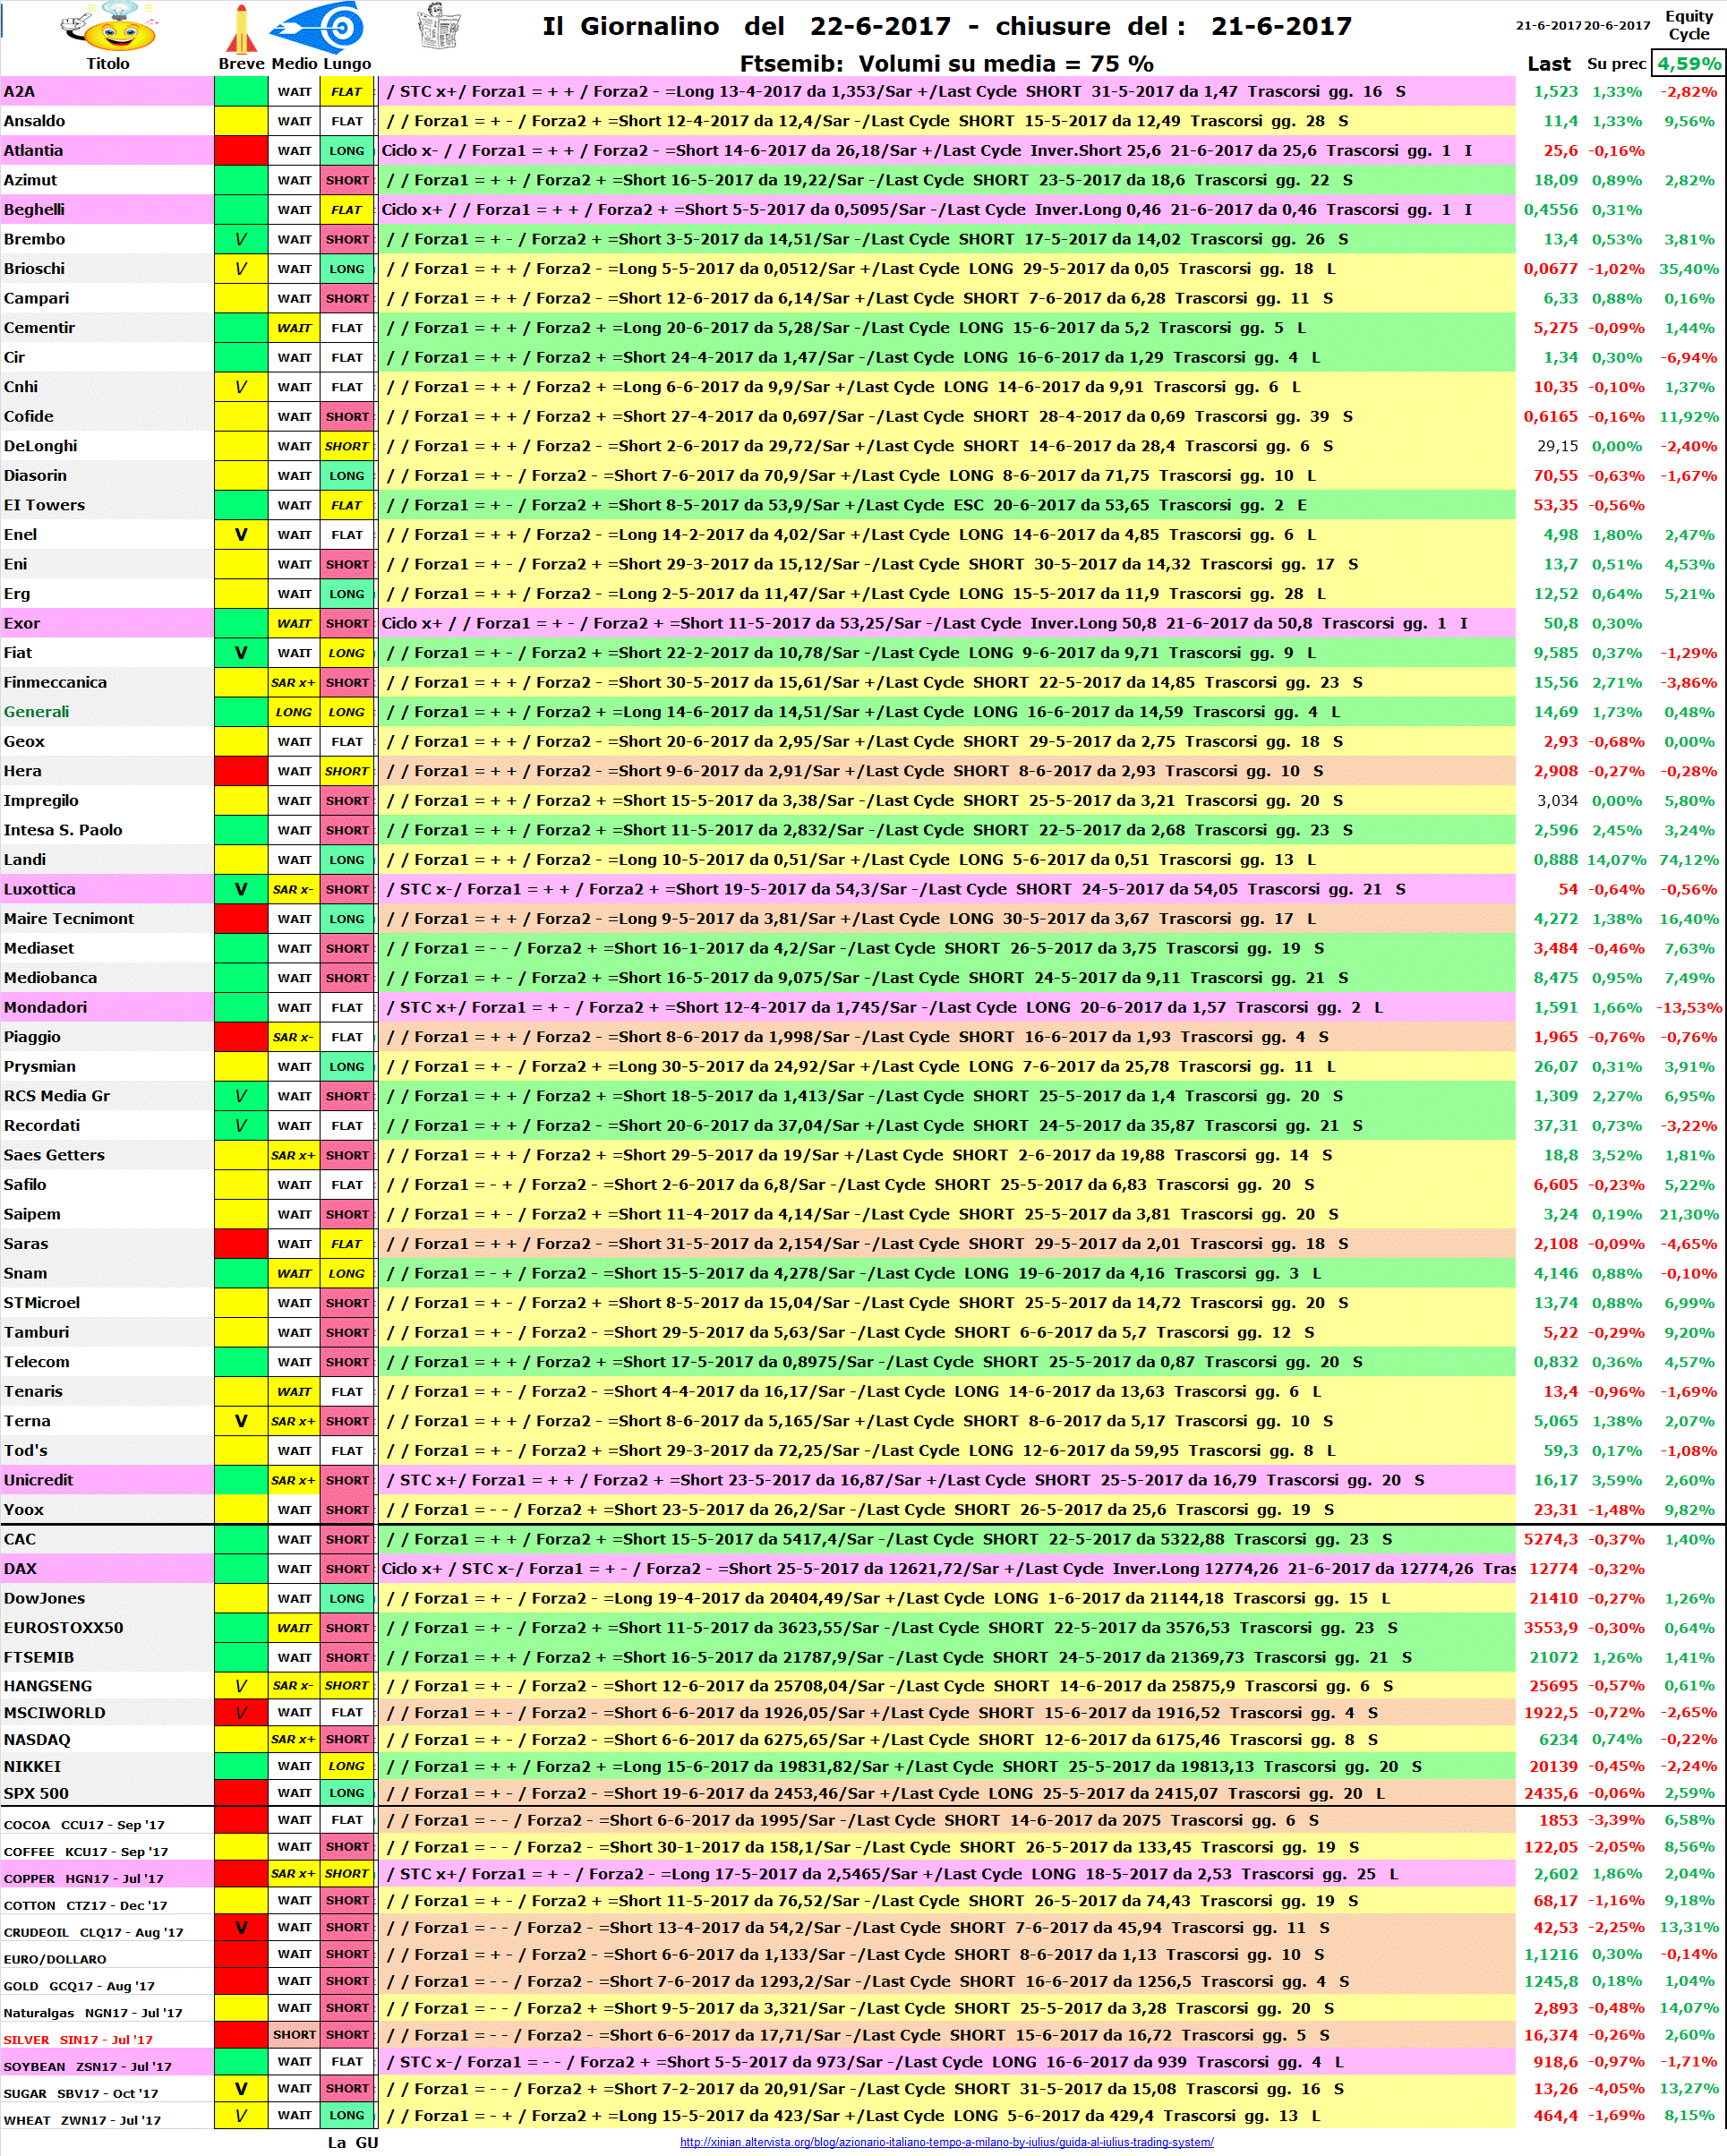Click the WHEAT Lungo cell LONG
The height and width of the screenshot is (2156, 1727).
coord(347,2114)
